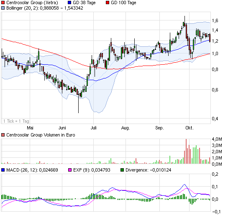The image size is (228, 215).
Task: Click the 'Centrosolar Group (Xetra)' legend label
Action: pos(32,3)
